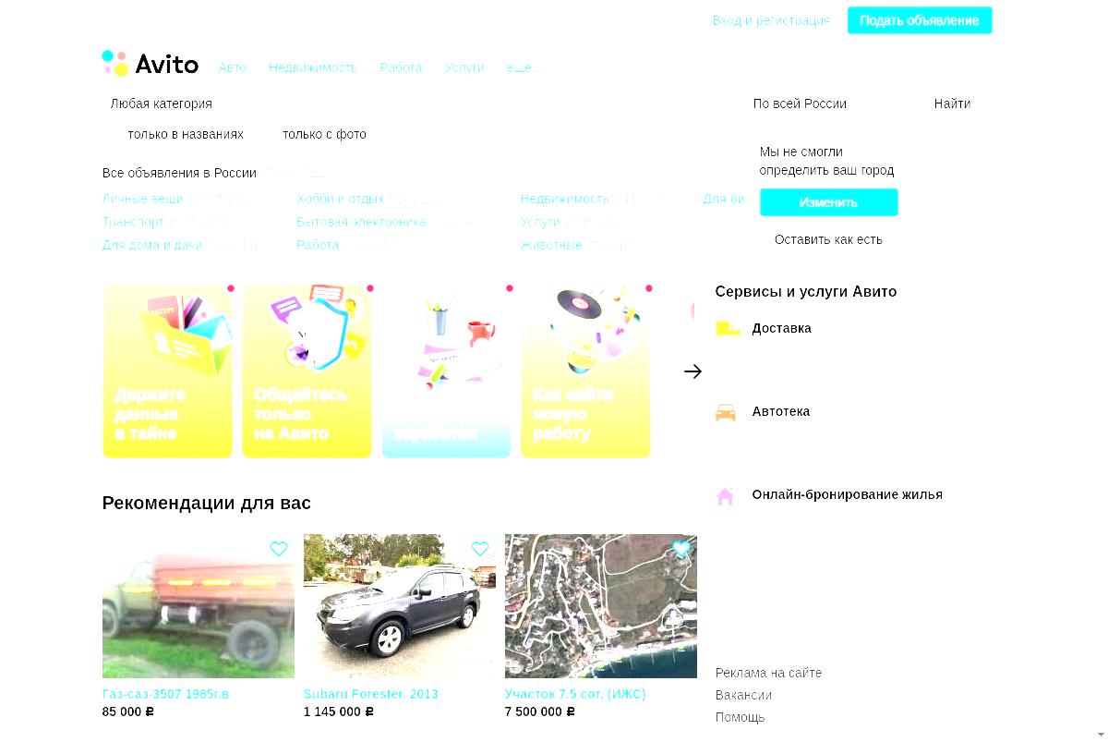The height and width of the screenshot is (742, 1108).
Task: Open the light blue заработок story card
Action: tap(446, 371)
